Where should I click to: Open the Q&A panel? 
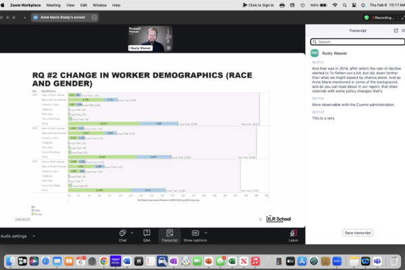pyautogui.click(x=146, y=234)
